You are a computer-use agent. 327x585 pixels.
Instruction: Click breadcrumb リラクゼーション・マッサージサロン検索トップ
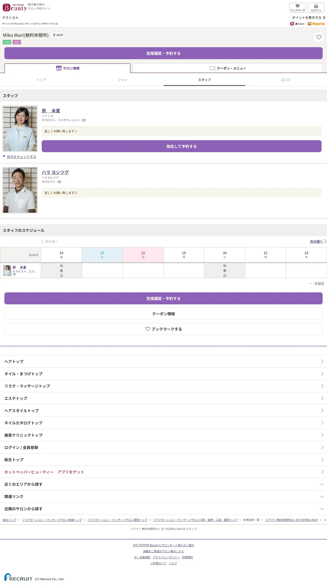pyautogui.click(x=52, y=520)
